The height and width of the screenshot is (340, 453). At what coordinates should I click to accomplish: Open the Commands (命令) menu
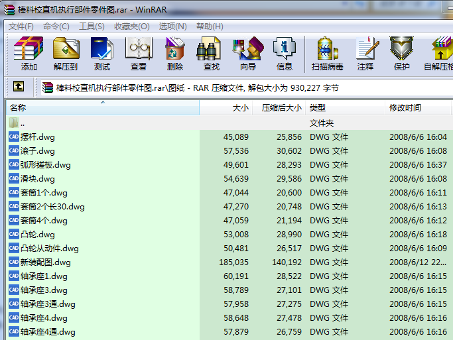point(56,27)
